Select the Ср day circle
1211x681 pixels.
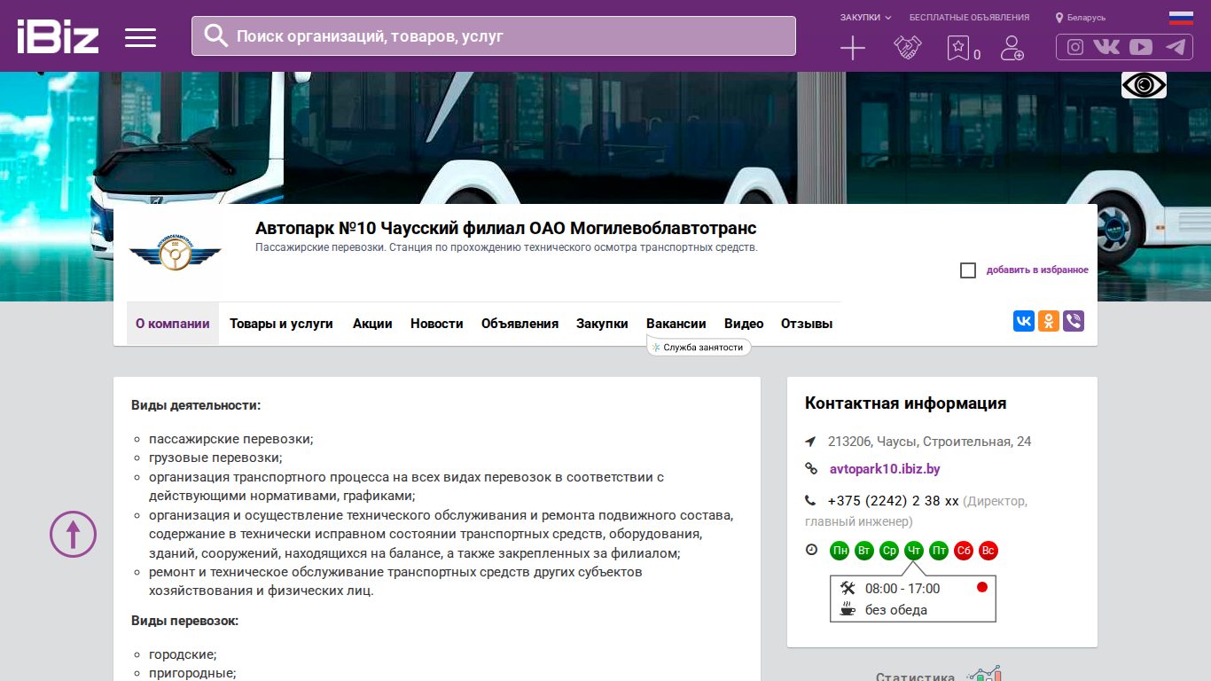tap(889, 551)
